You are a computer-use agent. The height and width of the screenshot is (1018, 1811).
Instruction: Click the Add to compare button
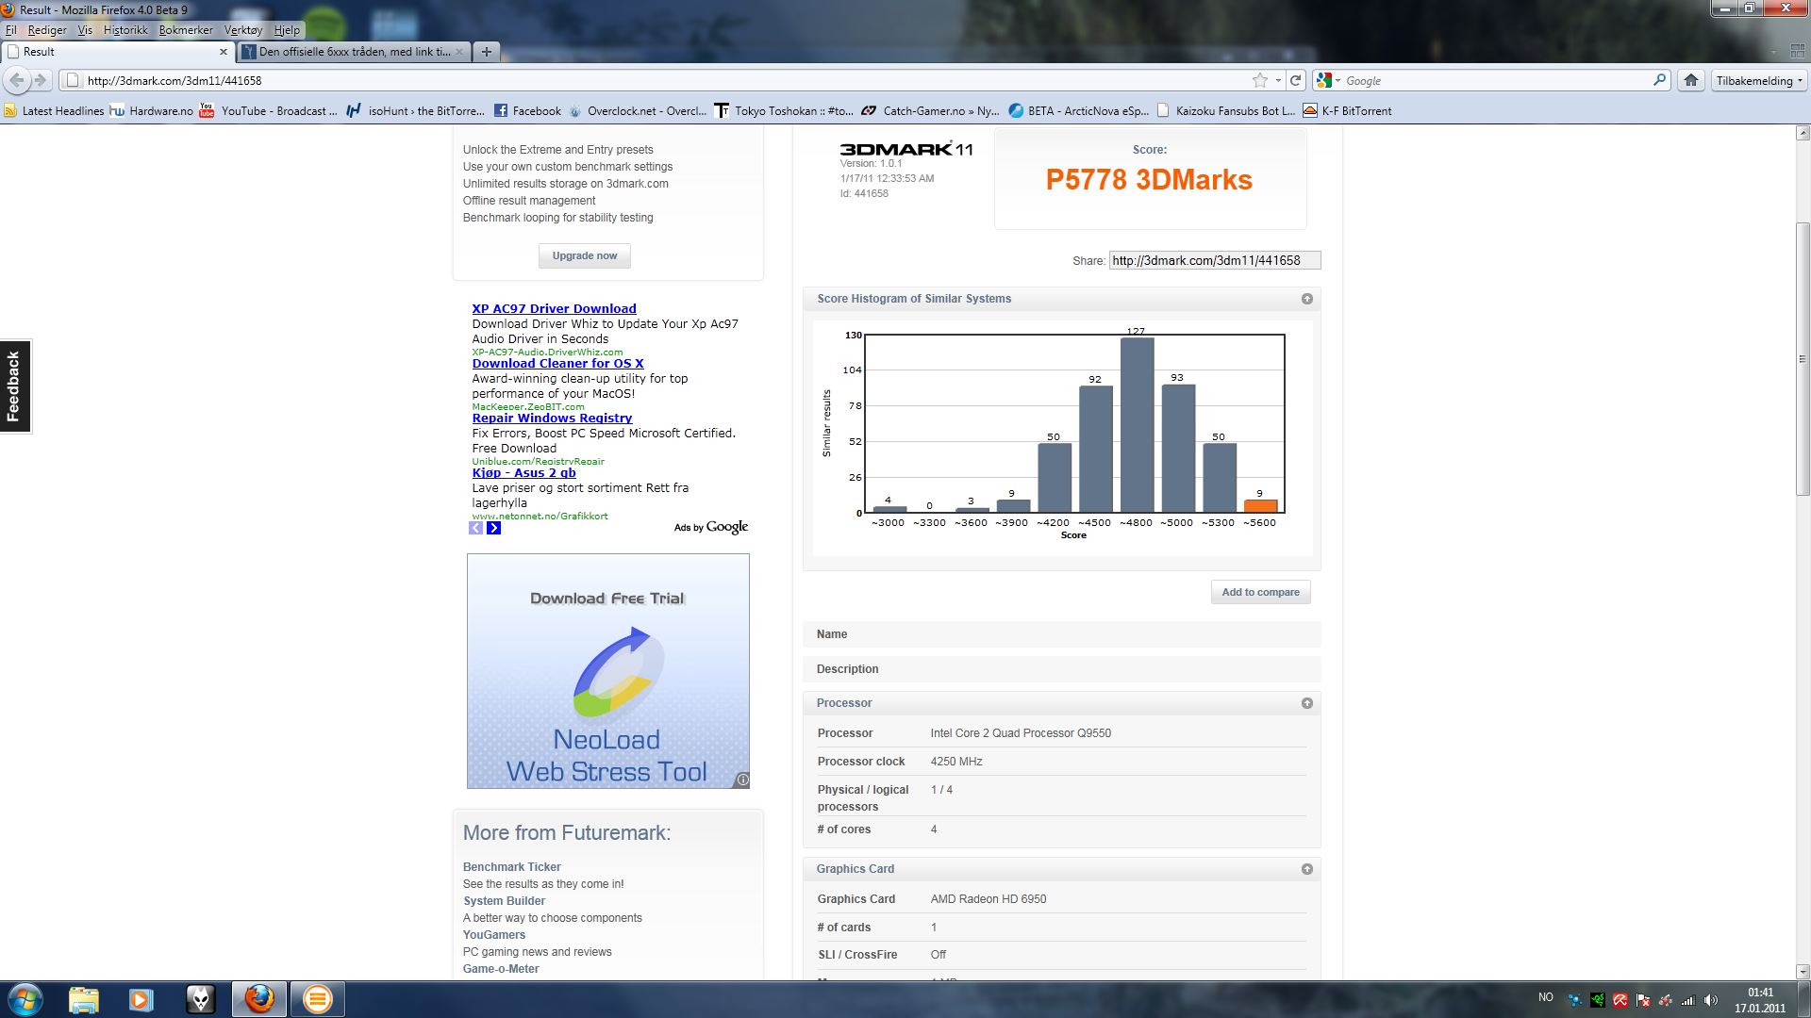(1260, 592)
